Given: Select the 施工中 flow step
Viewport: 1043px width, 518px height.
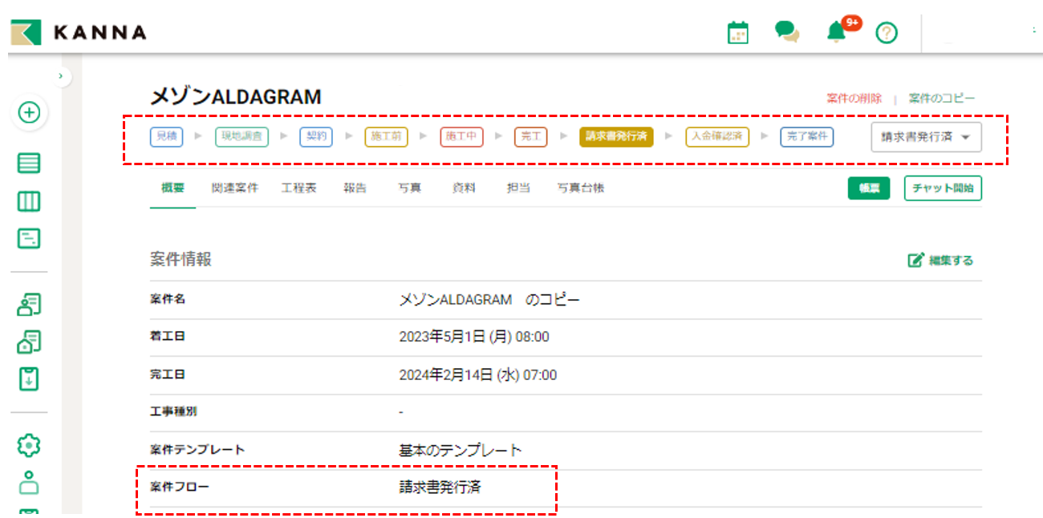Looking at the screenshot, I should click(x=461, y=136).
